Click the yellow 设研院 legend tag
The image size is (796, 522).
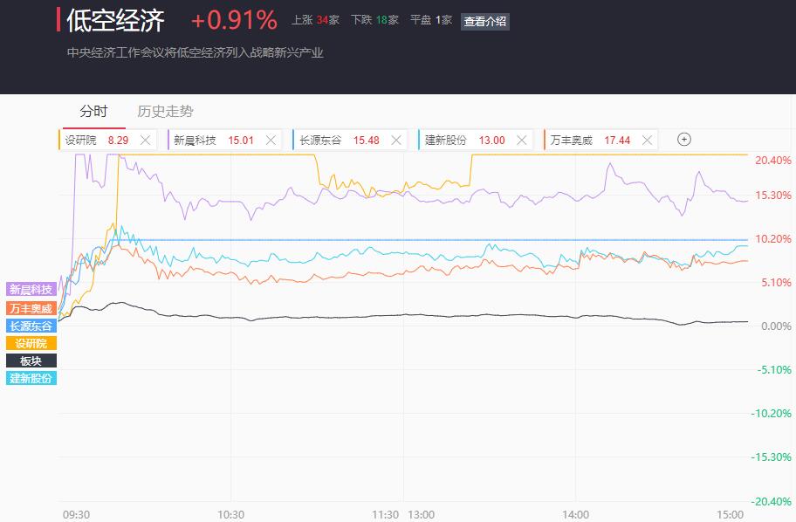tap(31, 343)
